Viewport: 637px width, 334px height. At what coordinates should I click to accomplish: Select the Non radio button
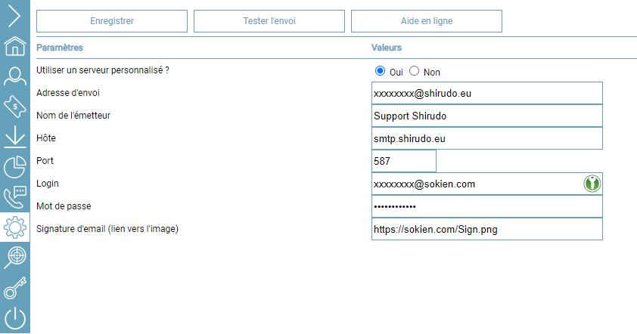414,71
